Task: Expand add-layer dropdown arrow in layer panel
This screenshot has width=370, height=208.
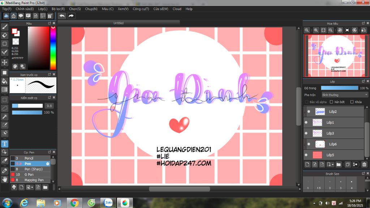Action: [x=333, y=165]
